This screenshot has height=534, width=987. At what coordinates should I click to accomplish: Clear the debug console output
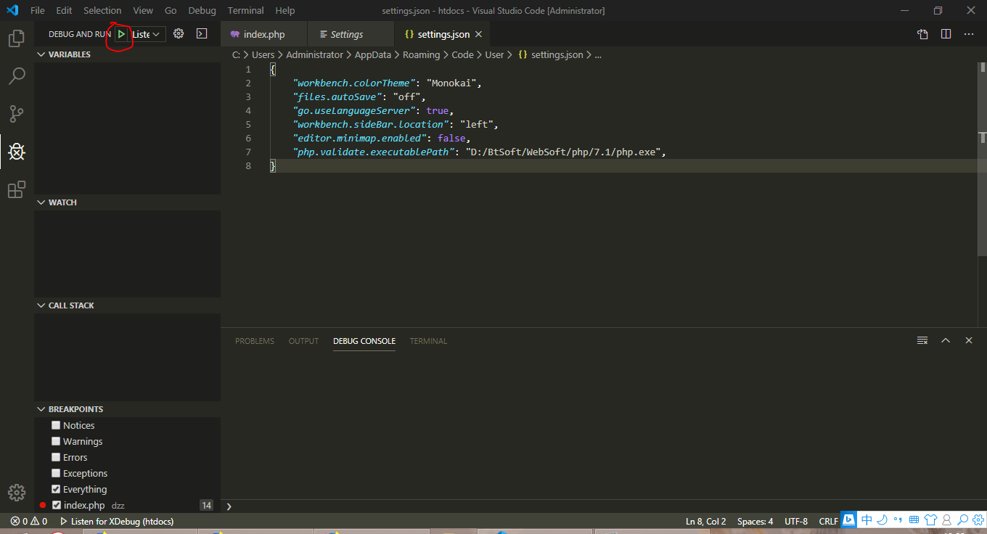[922, 341]
